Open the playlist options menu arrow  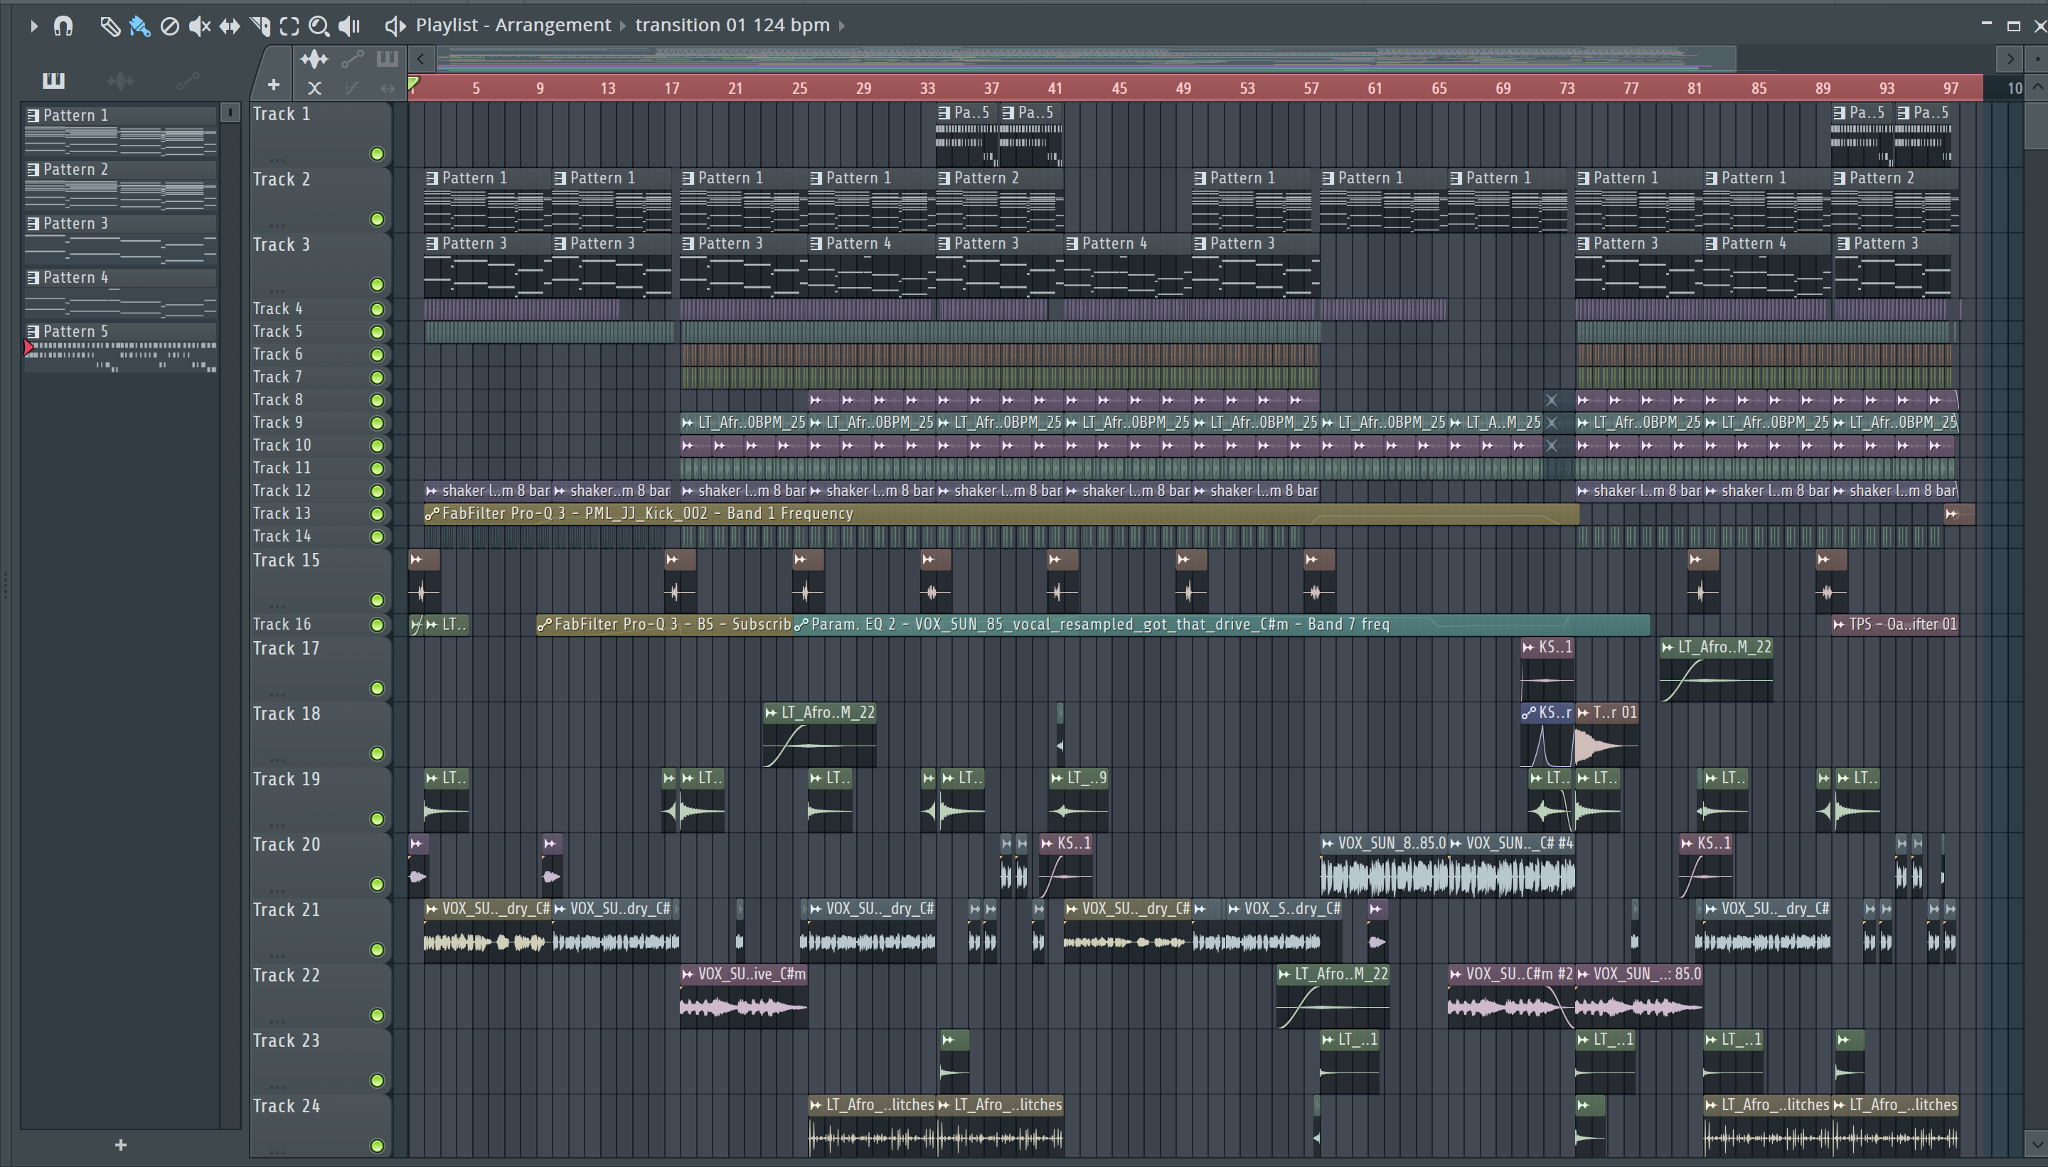[33, 26]
